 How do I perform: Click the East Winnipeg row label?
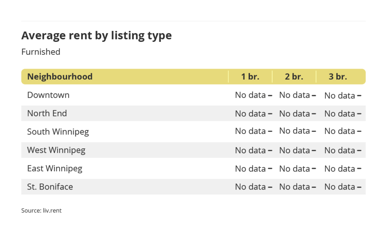(55, 168)
